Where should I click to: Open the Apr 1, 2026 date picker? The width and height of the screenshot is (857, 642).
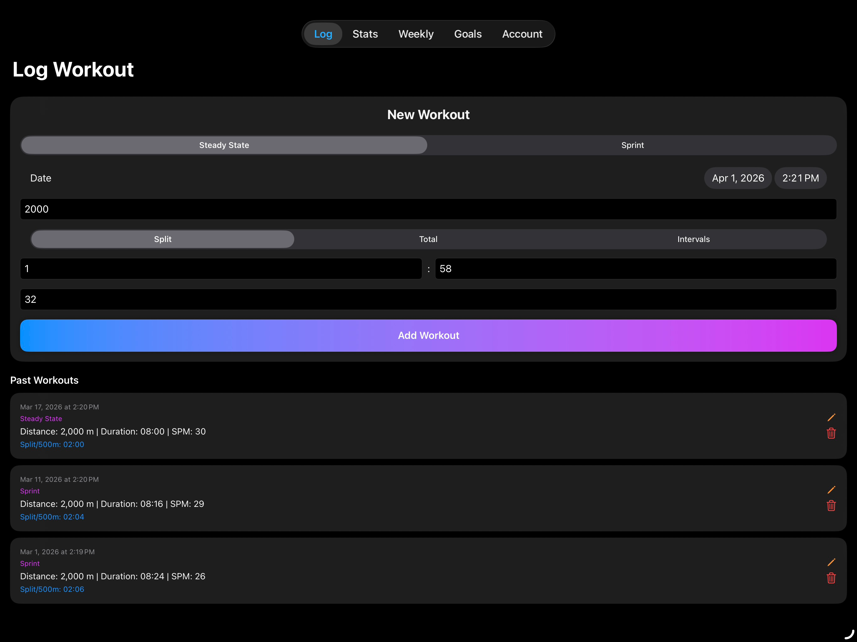(738, 178)
